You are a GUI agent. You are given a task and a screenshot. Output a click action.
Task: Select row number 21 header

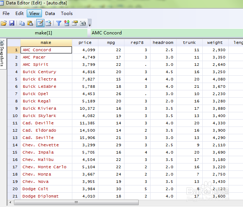pyautogui.click(x=14, y=196)
